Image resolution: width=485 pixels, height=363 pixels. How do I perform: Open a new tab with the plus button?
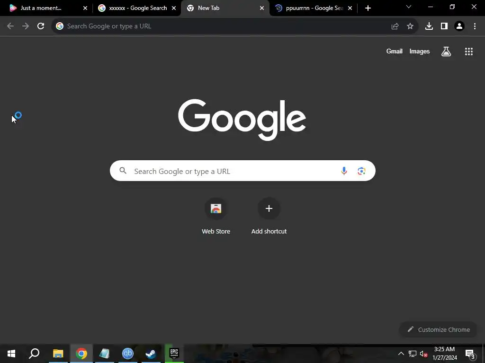(x=368, y=8)
